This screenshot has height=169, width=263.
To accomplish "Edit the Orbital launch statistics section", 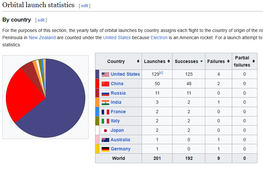I will (x=85, y=6).
